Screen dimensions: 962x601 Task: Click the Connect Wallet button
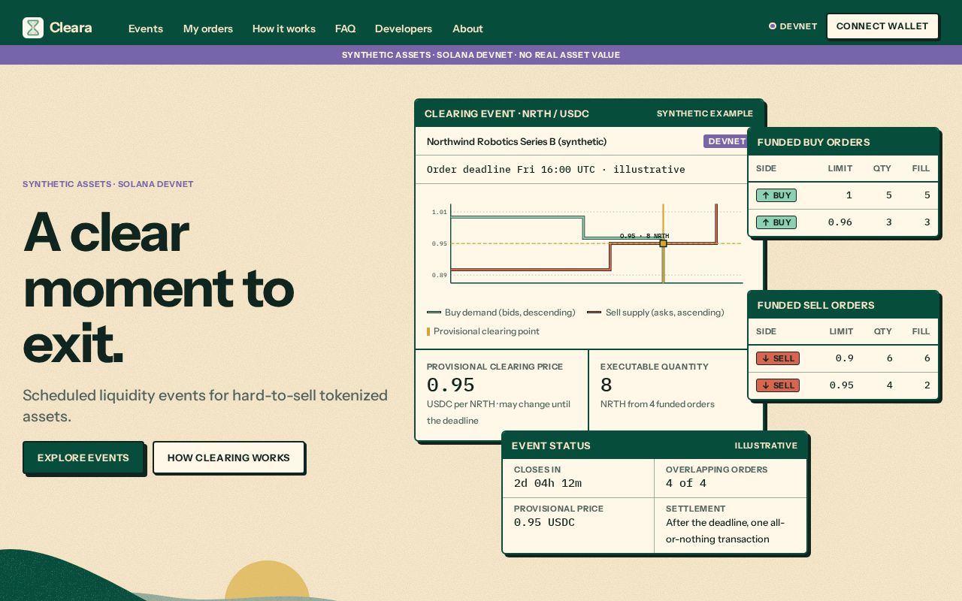882,26
